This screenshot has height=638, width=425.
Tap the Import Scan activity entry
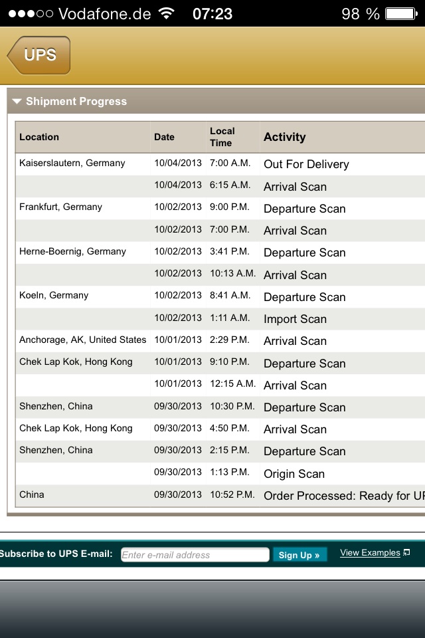[295, 319]
